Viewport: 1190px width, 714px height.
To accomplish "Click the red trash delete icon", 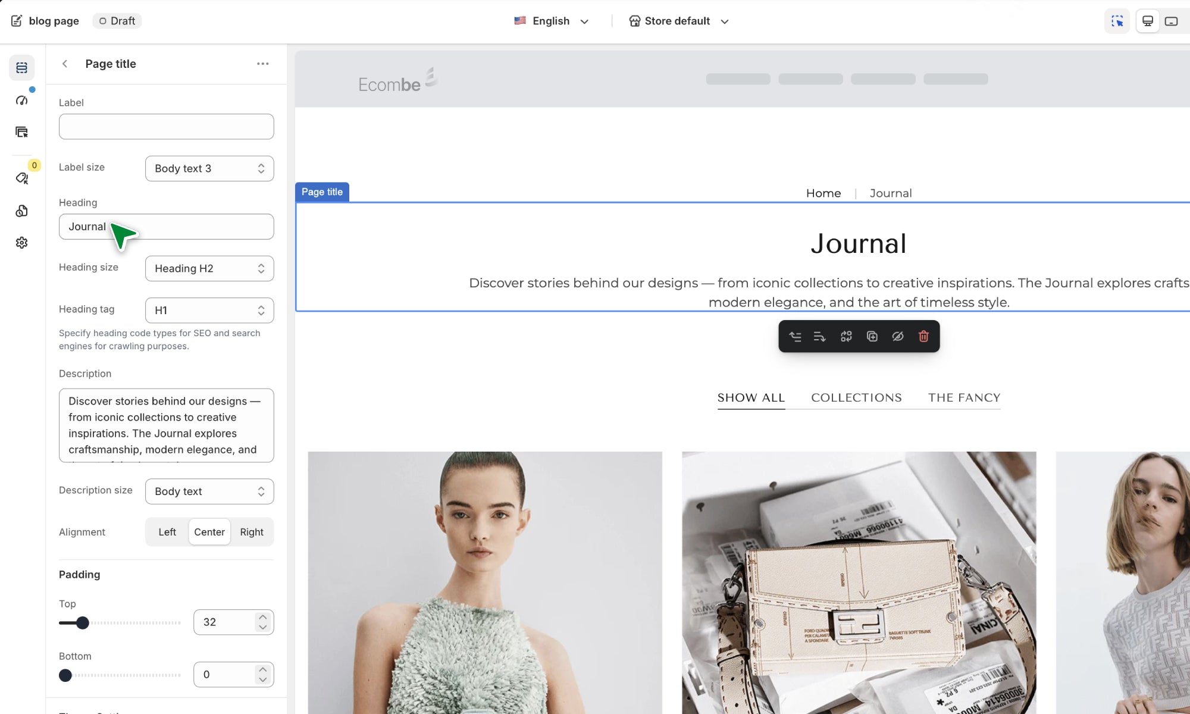I will click(x=923, y=336).
